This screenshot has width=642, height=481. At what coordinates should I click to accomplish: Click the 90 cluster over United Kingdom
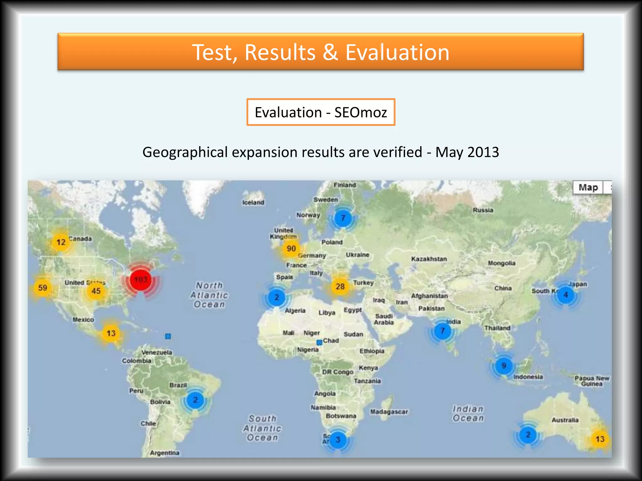[x=291, y=248]
